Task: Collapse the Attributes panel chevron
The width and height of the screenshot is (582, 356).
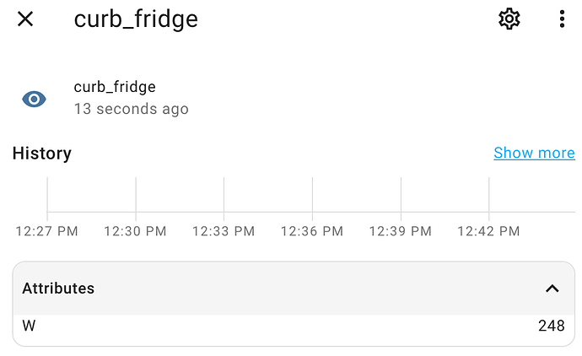Action: click(552, 289)
